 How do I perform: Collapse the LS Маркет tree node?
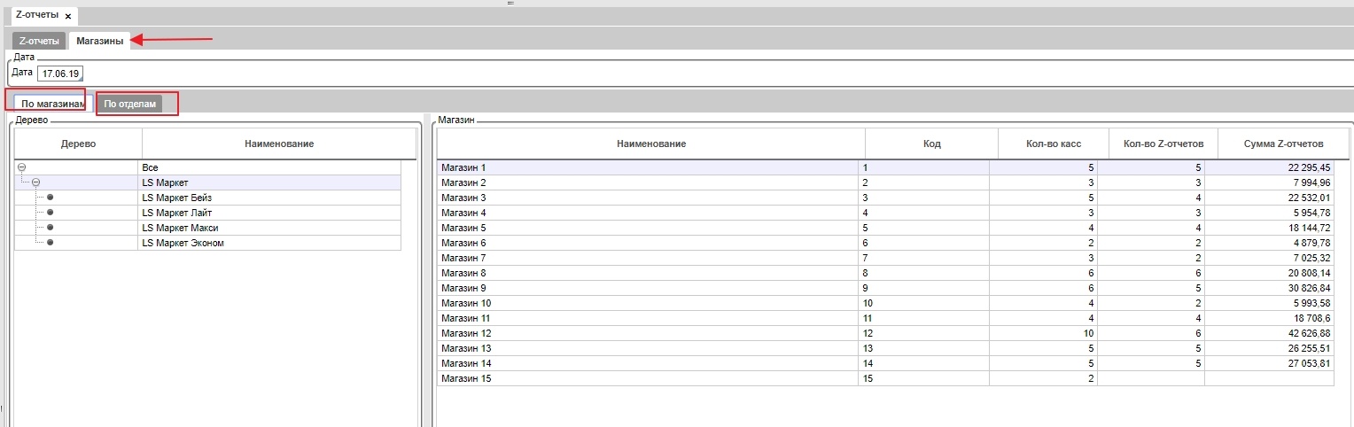tap(36, 182)
